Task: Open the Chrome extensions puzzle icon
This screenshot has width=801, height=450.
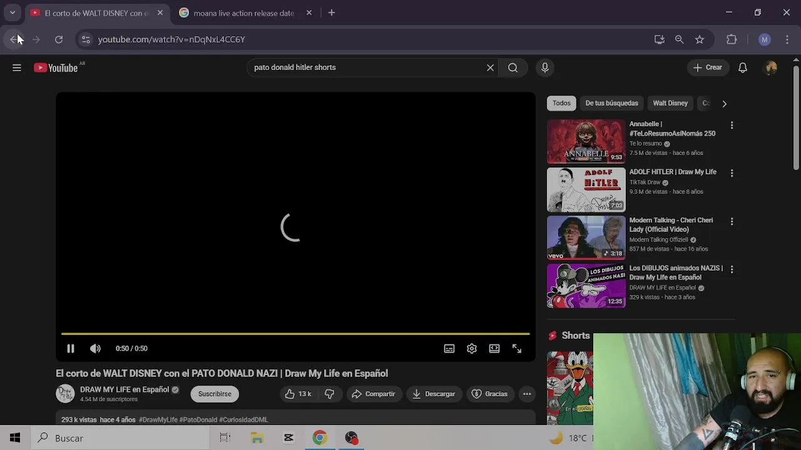Action: (x=732, y=39)
